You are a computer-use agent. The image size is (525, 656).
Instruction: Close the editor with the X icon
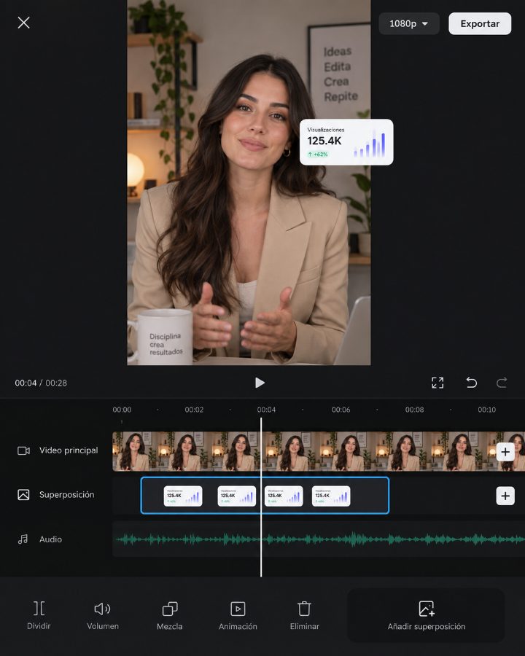(24, 23)
